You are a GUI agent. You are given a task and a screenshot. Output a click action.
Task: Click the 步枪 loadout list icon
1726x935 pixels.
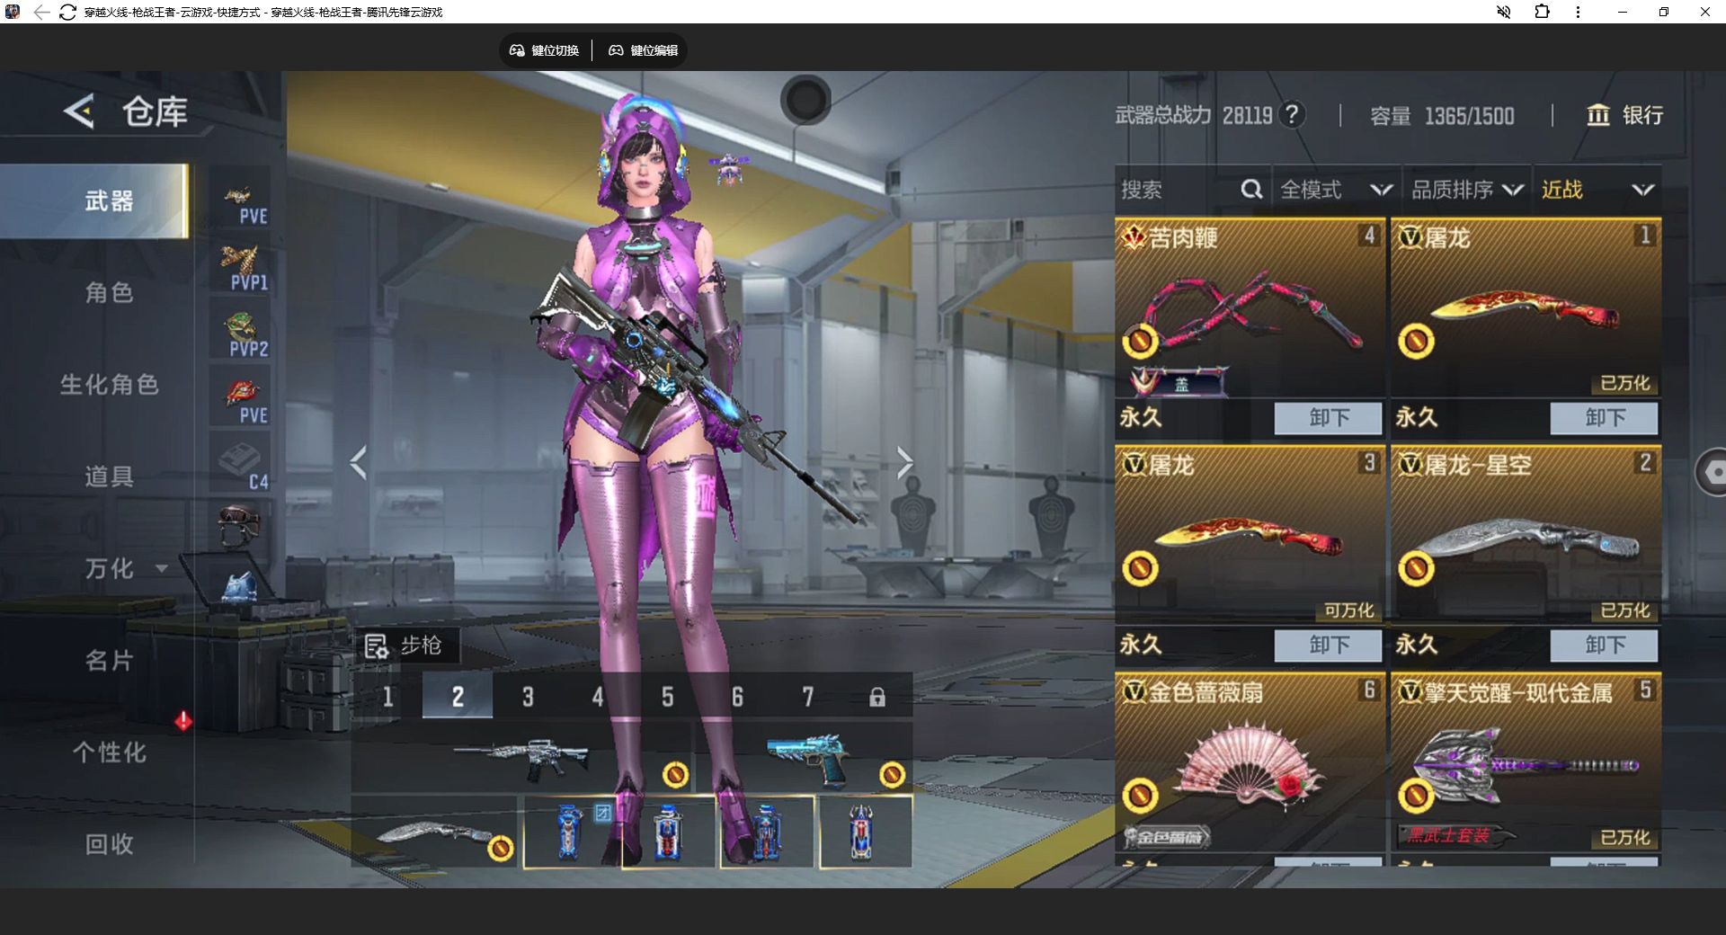point(376,646)
